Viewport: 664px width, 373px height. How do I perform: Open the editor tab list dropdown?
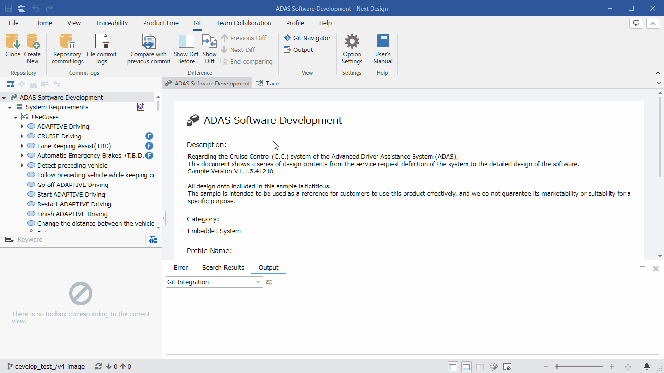(x=659, y=83)
